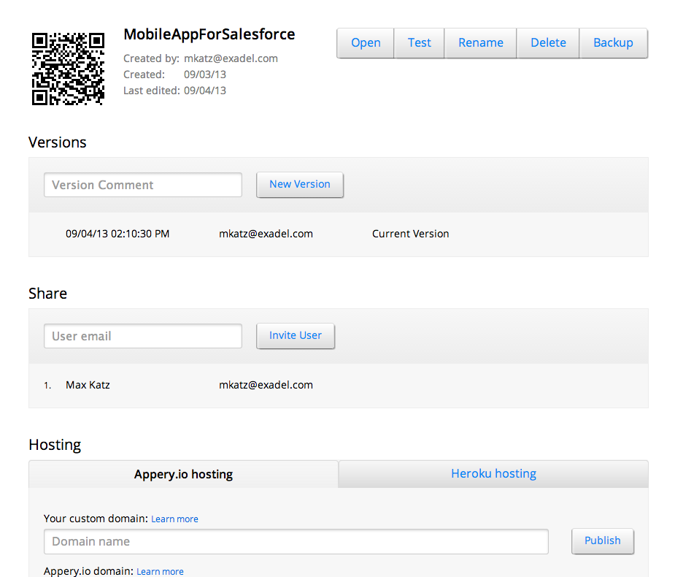Focus the Domain name input field

296,542
